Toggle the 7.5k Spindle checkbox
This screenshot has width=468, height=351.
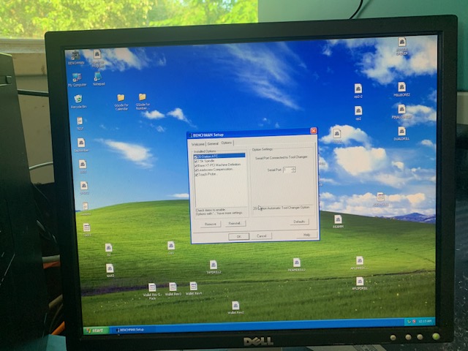196,161
